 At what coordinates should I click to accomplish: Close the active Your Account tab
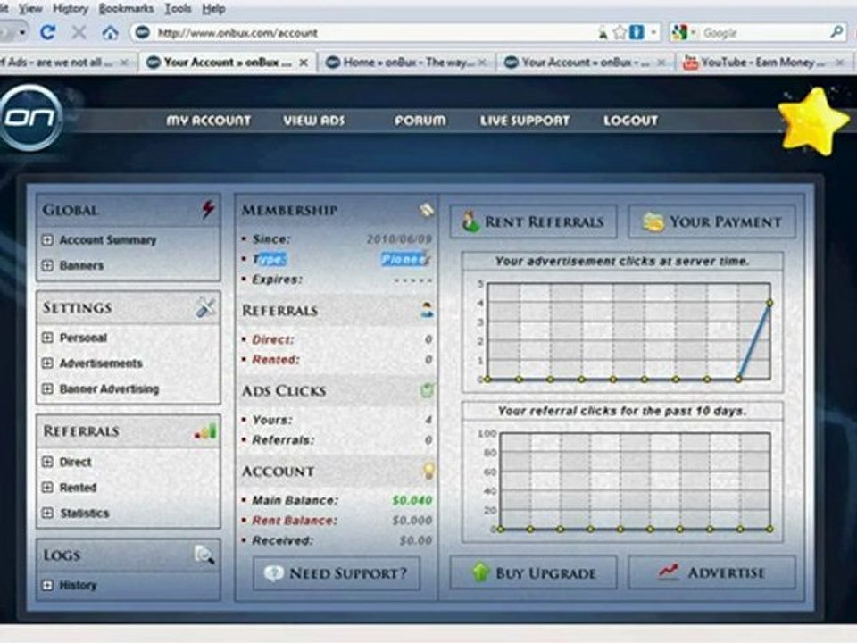pyautogui.click(x=304, y=63)
